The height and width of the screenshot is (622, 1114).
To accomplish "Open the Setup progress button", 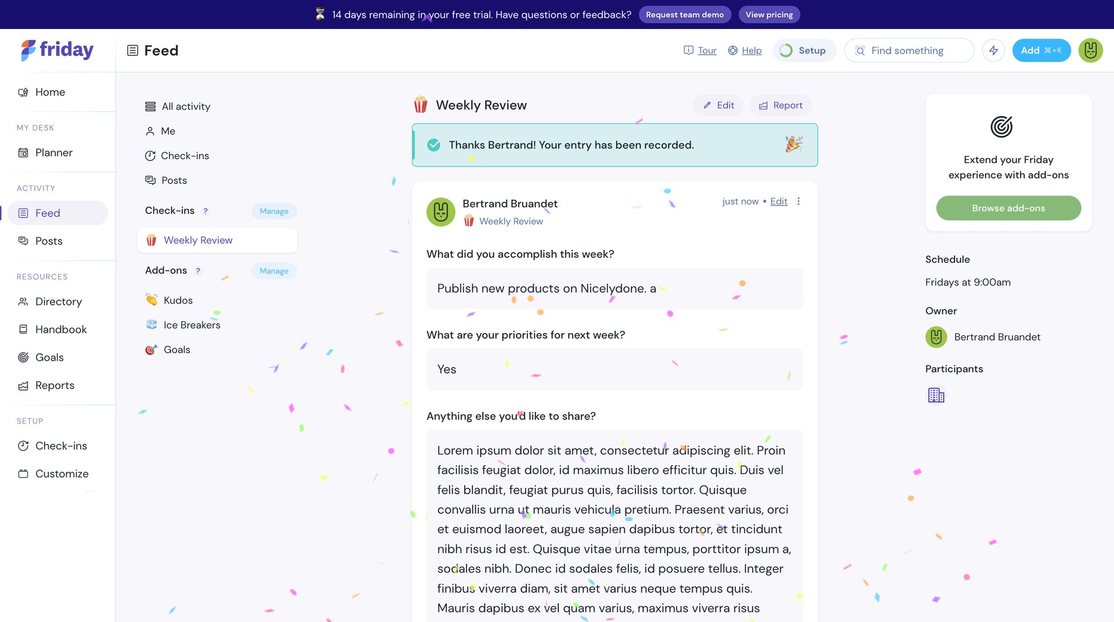I will click(804, 50).
